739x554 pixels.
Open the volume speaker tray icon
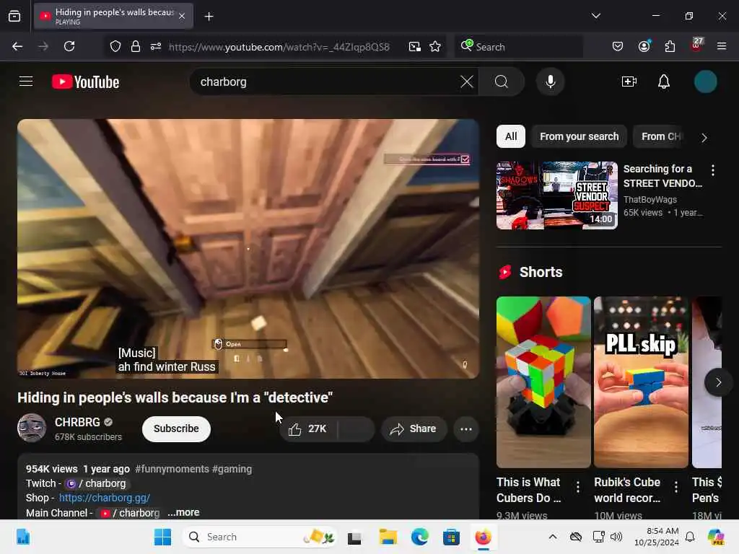click(616, 537)
